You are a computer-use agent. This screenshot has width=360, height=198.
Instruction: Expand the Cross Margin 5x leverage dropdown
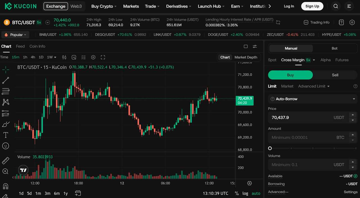[x=313, y=60]
